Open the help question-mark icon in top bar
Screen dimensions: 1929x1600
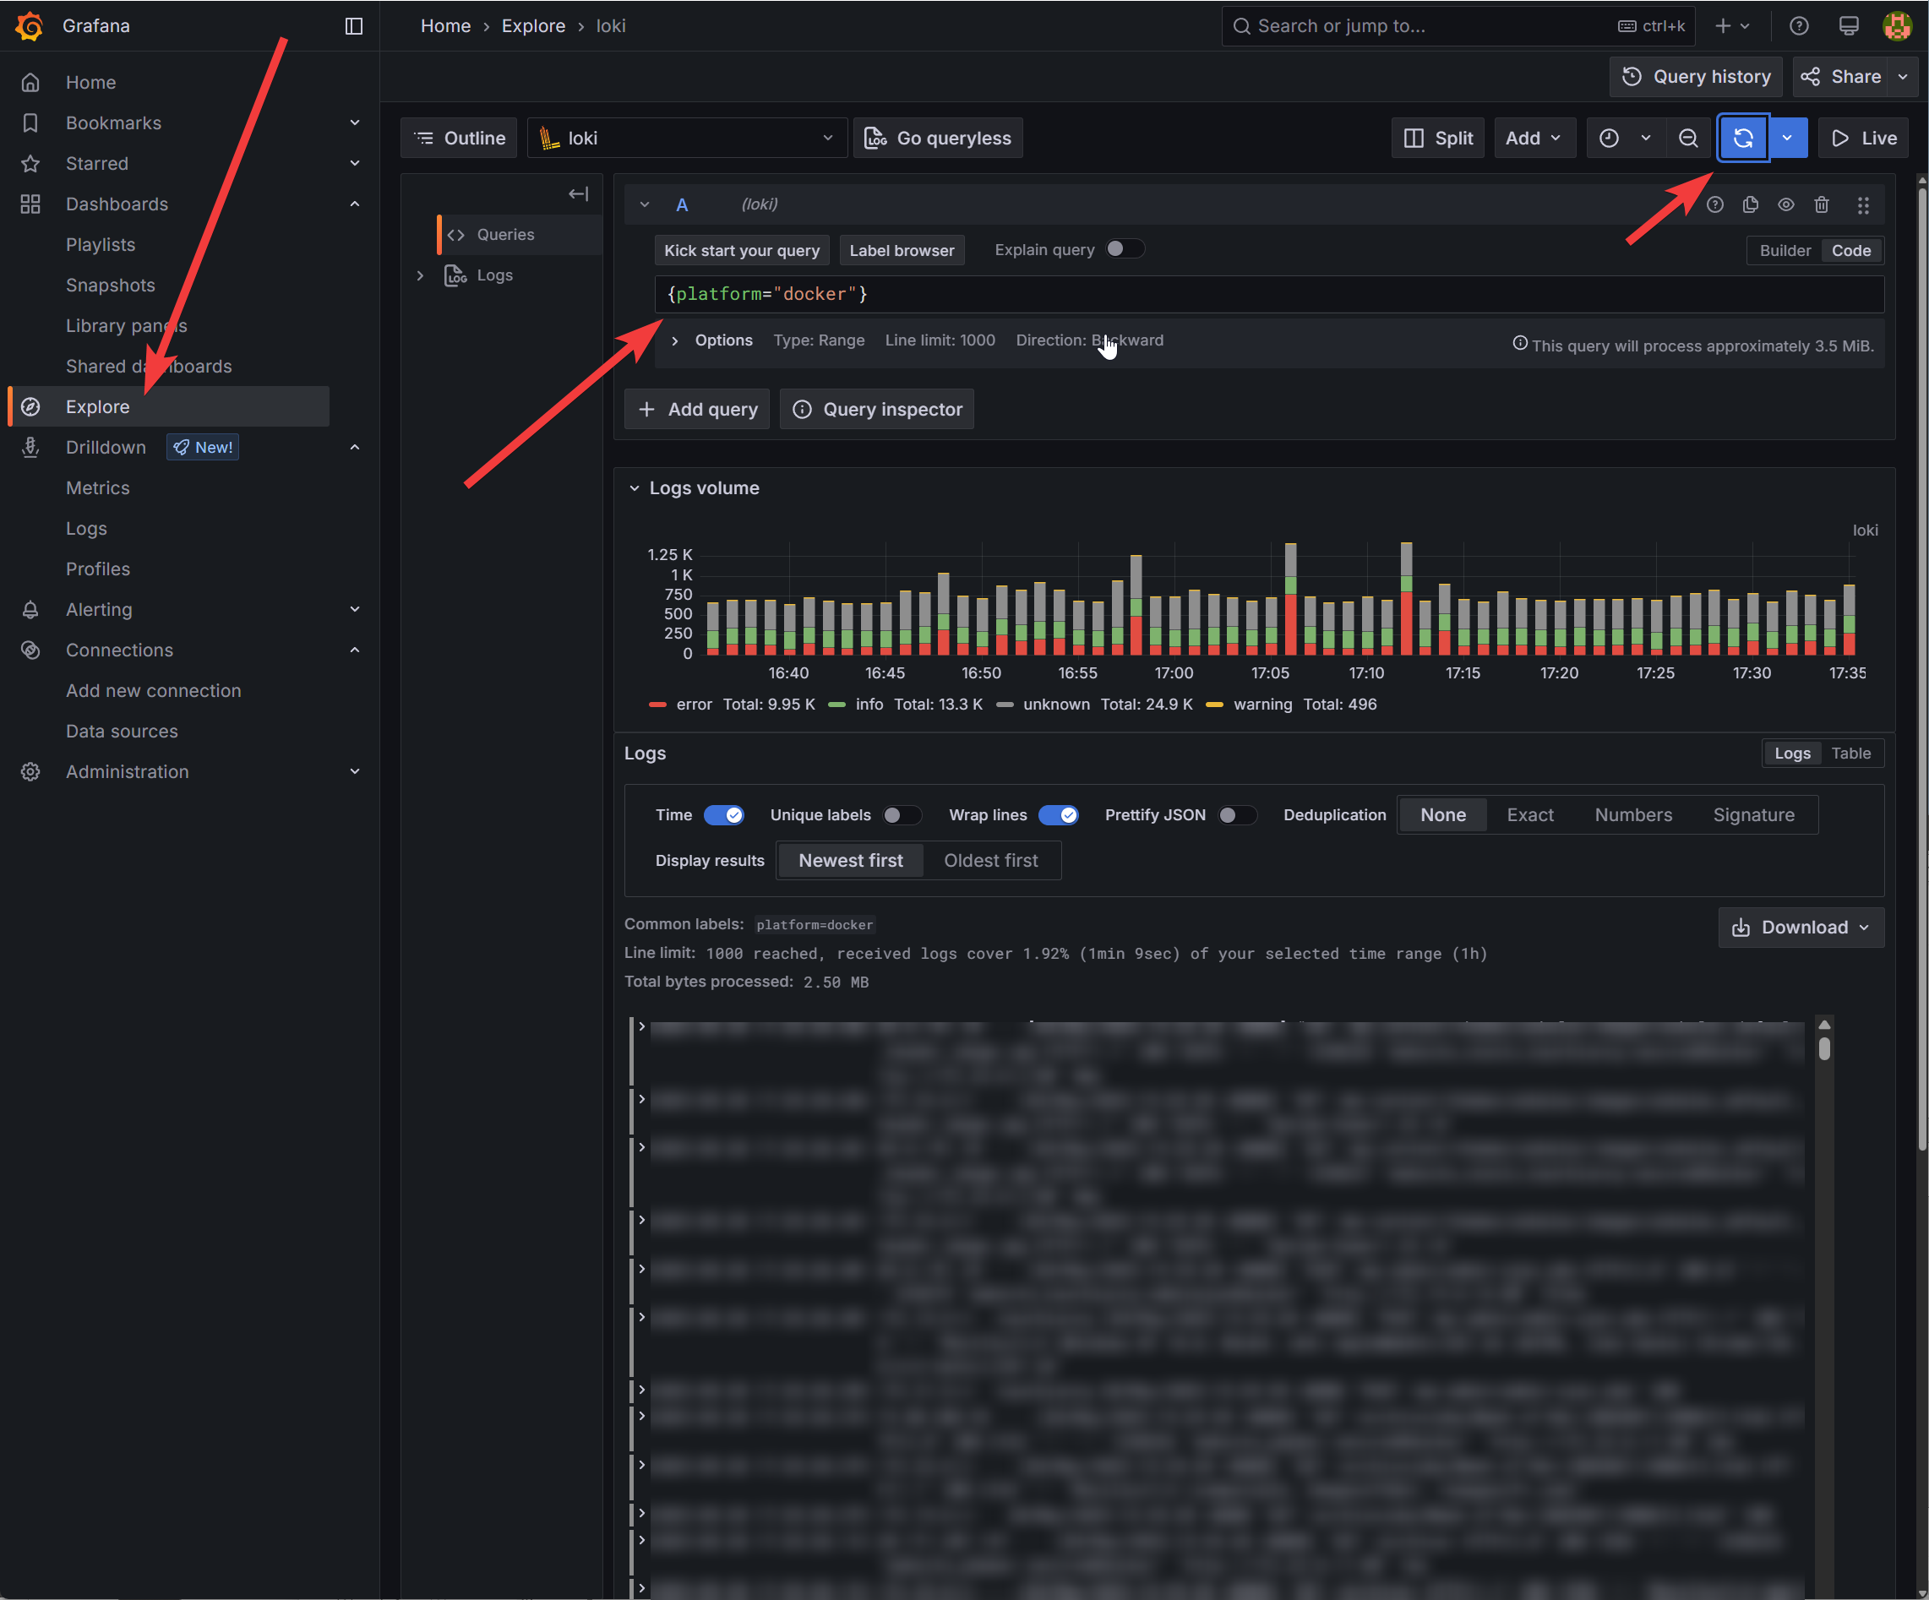[x=1799, y=25]
